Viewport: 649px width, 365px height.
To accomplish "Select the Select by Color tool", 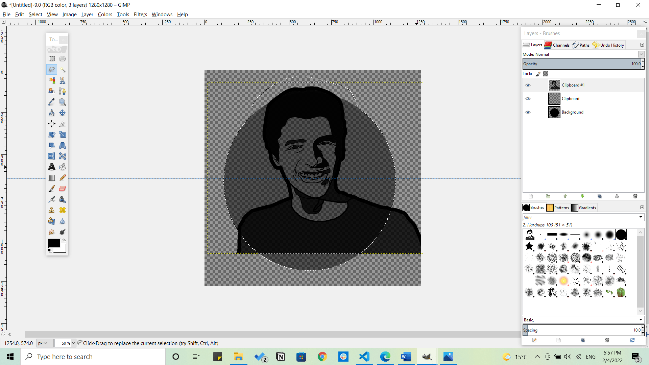I will coord(52,80).
